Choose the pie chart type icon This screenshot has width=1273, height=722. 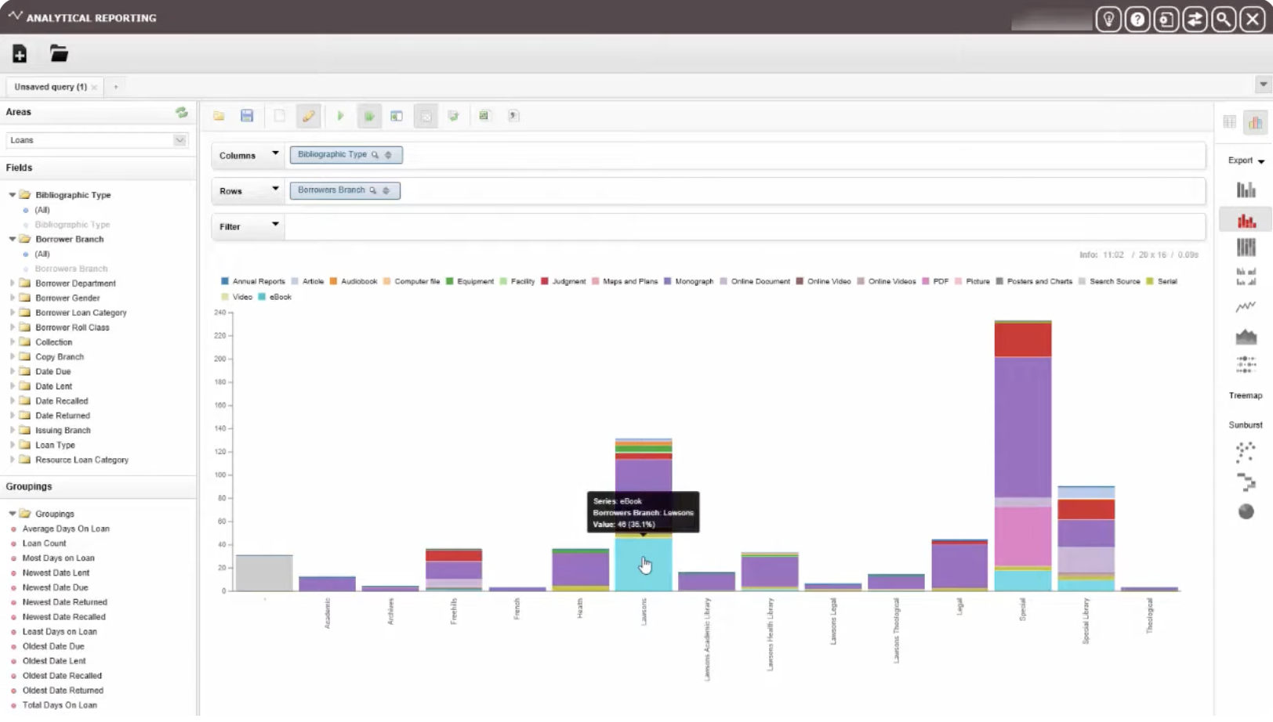[1246, 512]
